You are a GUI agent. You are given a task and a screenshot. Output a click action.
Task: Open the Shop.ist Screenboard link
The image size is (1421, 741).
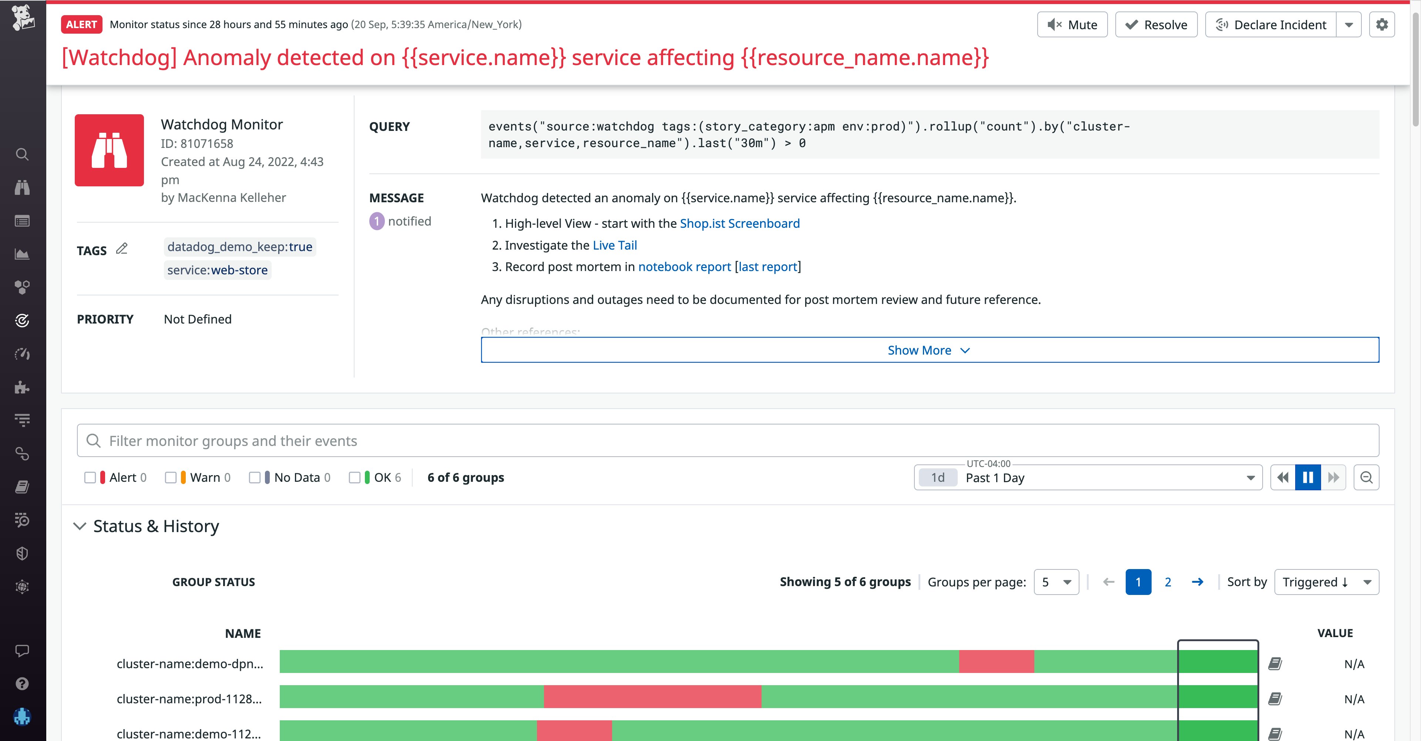[x=739, y=223]
